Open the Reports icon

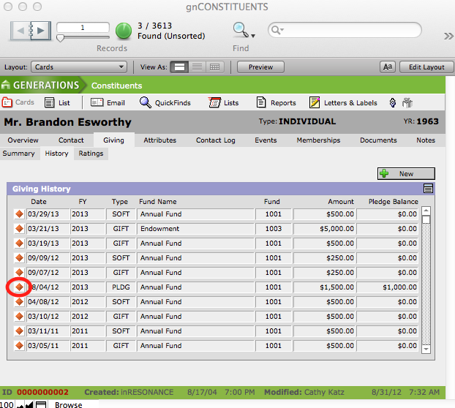[x=261, y=103]
